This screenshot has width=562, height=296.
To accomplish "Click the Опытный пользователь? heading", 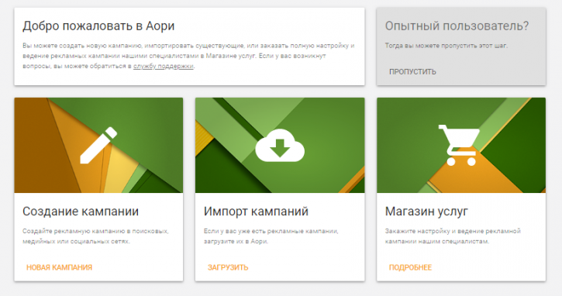I will pos(457,26).
